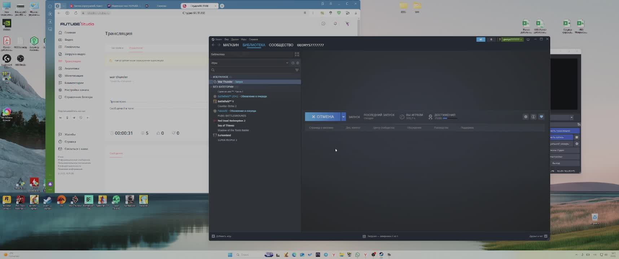
Task: Open Аналитика in RUTUBE Studio sidebar
Action: pos(72,68)
